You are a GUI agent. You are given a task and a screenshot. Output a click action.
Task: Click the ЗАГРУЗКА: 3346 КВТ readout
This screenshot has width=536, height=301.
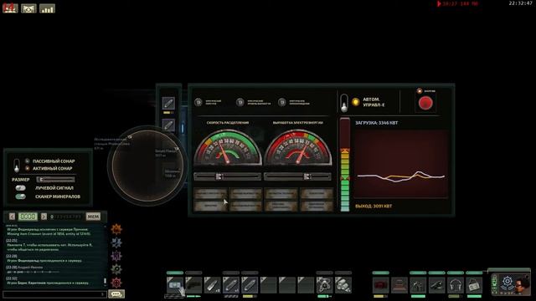pyautogui.click(x=376, y=123)
